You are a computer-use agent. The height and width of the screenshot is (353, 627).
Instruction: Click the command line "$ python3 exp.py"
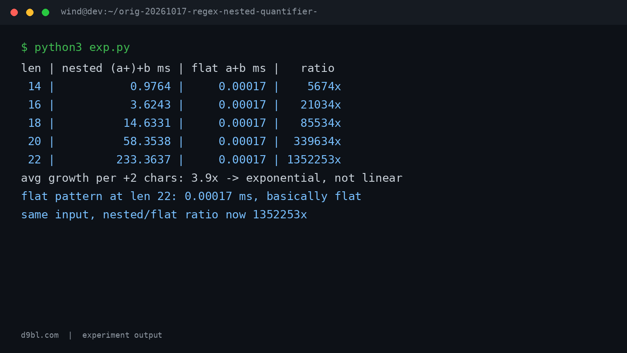tap(75, 48)
